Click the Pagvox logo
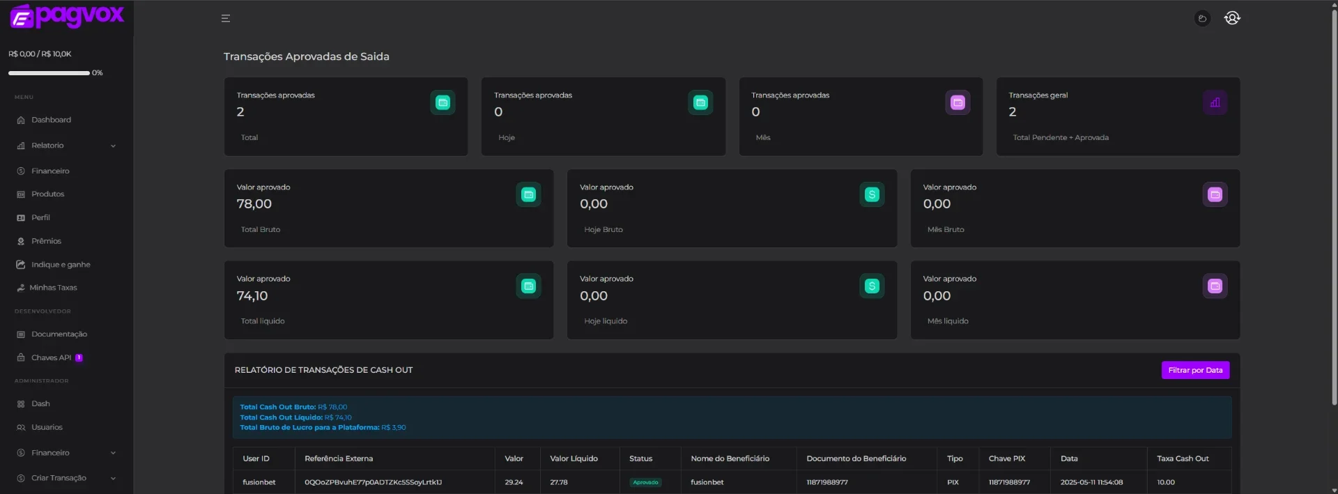The image size is (1338, 494). coord(67,15)
